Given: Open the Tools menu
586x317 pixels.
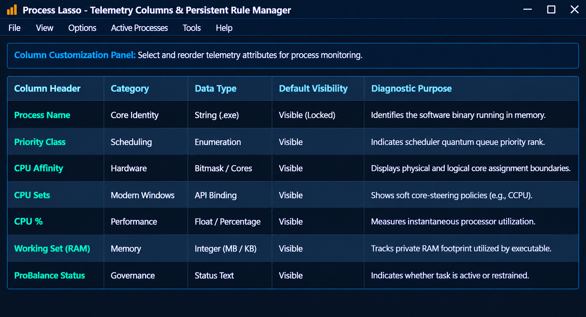Looking at the screenshot, I should pyautogui.click(x=192, y=28).
